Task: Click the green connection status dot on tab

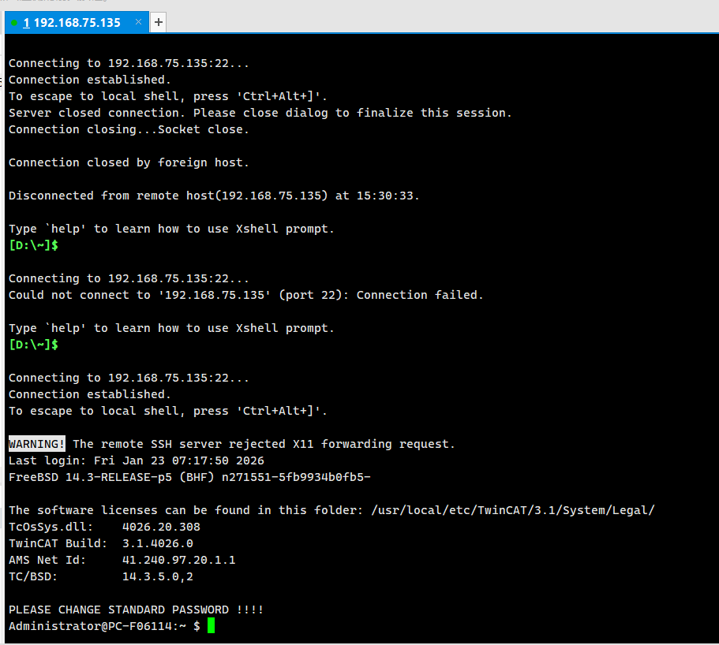Action: point(14,23)
